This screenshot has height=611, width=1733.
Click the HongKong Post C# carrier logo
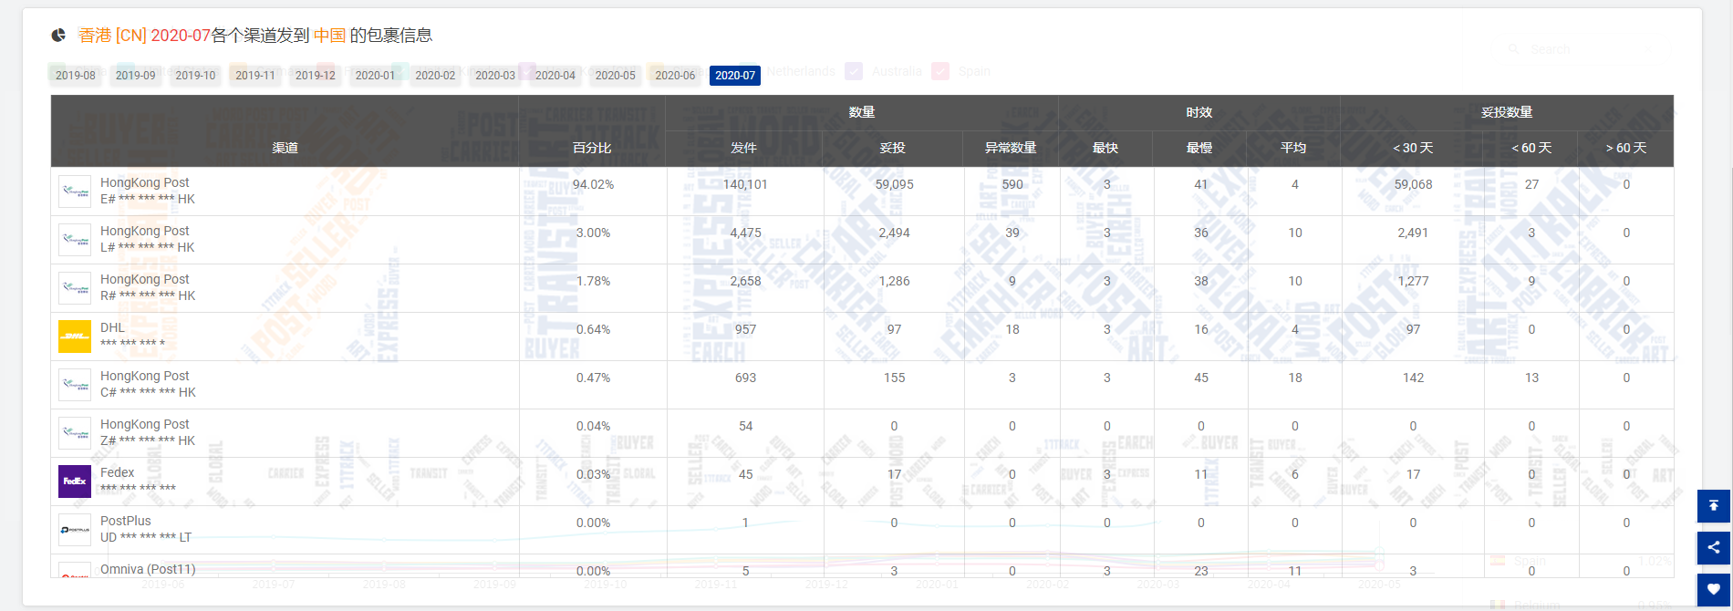pyautogui.click(x=75, y=385)
